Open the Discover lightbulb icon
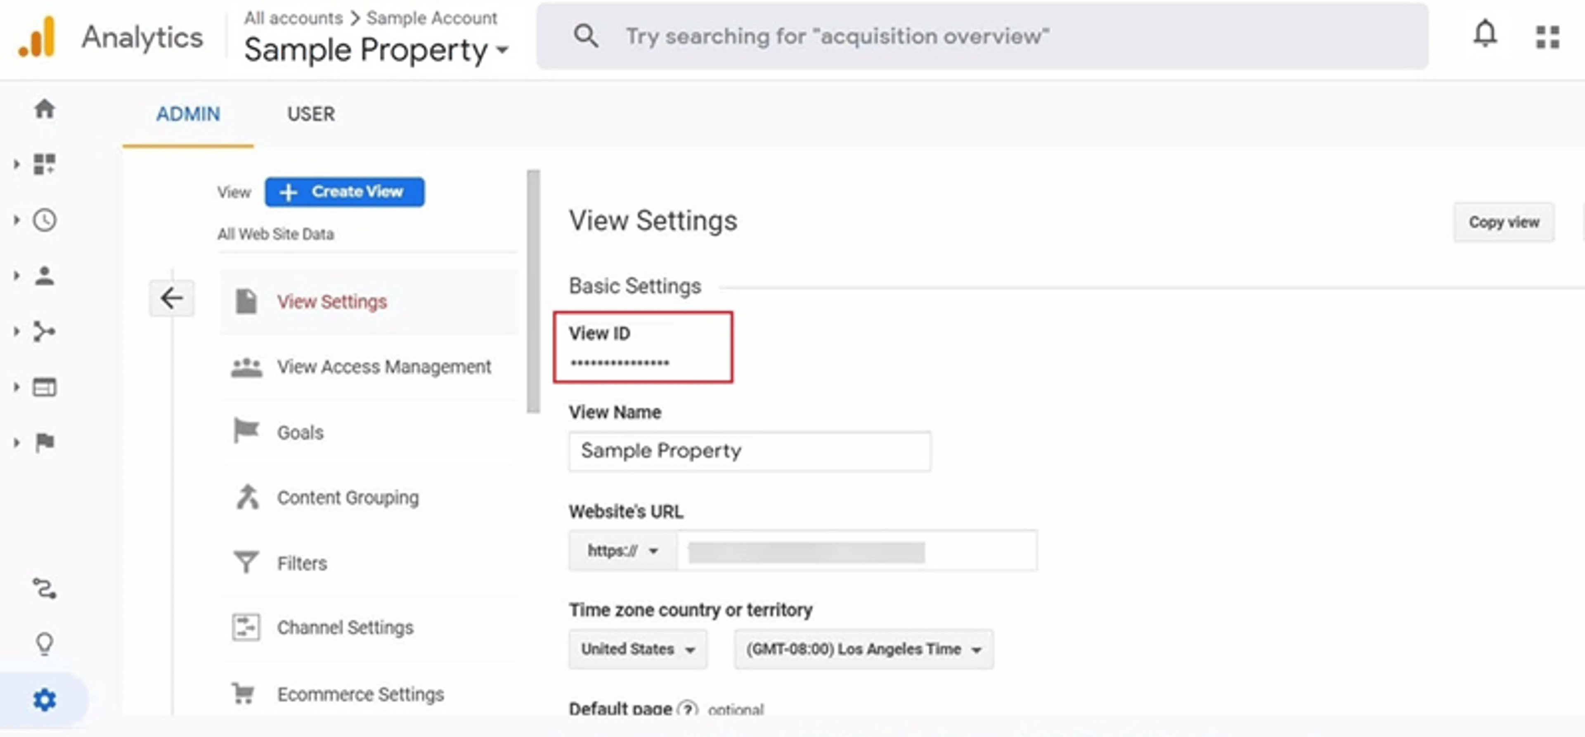 coord(44,644)
